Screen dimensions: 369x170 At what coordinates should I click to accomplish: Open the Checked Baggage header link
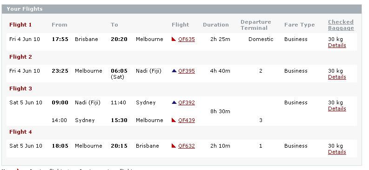[341, 25]
